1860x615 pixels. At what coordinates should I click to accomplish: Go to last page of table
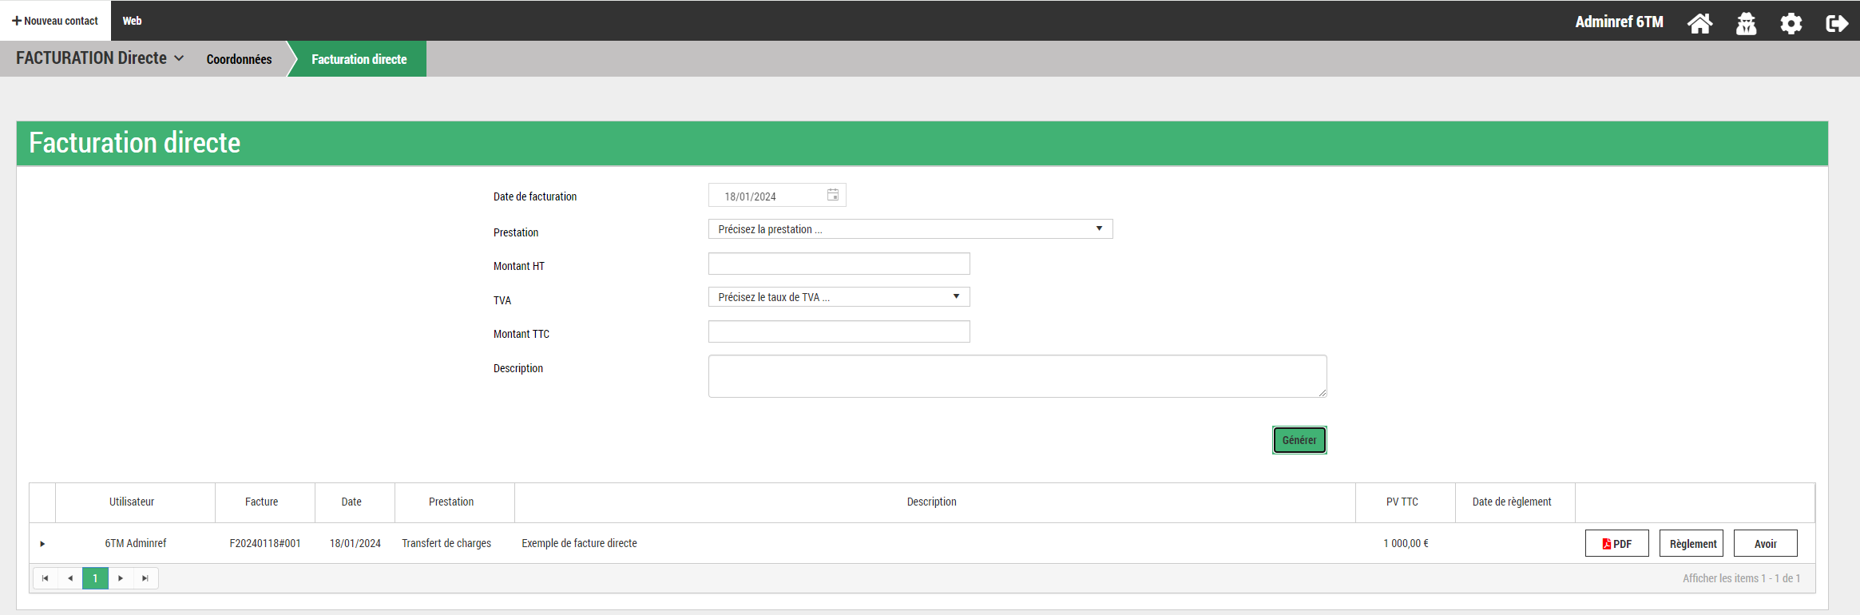click(x=145, y=578)
